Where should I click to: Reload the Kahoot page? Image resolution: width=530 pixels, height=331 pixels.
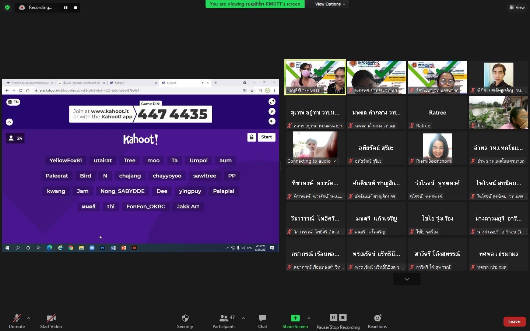21,91
